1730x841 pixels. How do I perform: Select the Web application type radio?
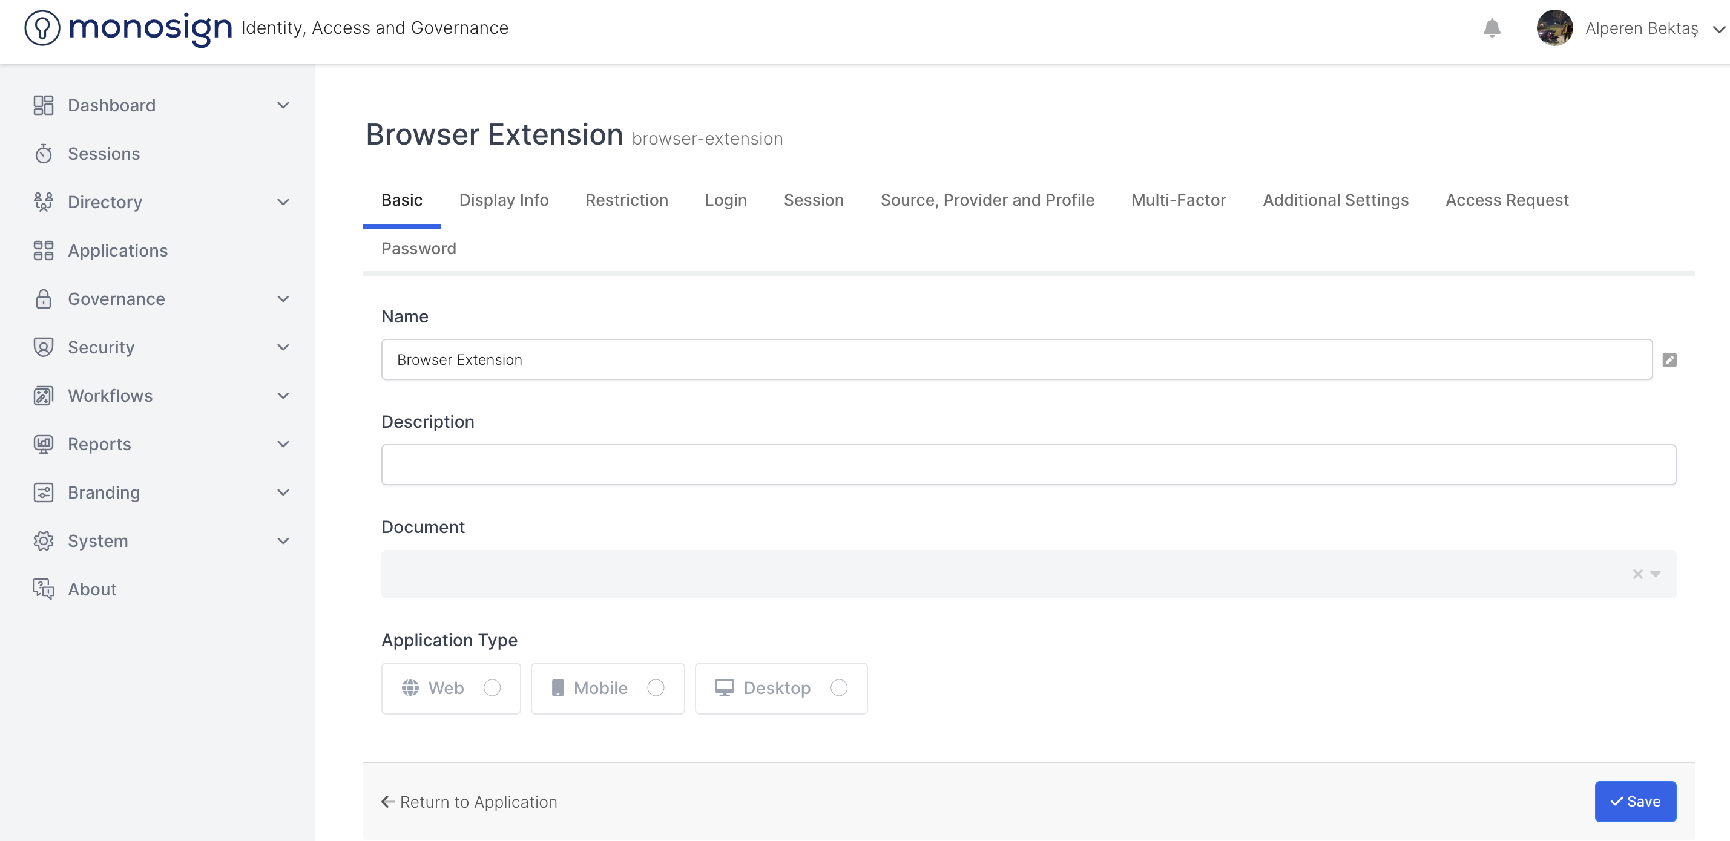[492, 688]
